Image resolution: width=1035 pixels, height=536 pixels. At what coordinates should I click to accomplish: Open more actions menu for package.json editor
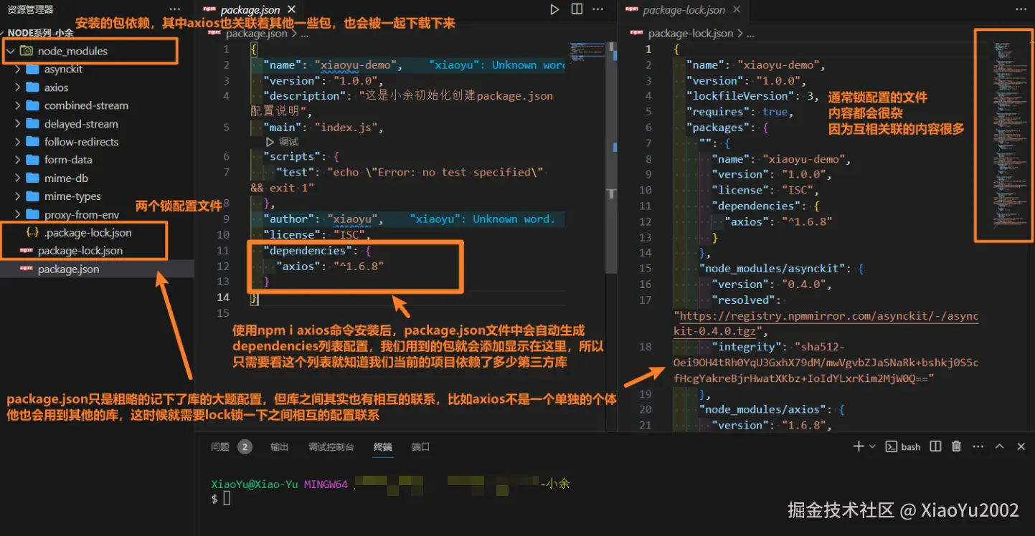point(600,9)
